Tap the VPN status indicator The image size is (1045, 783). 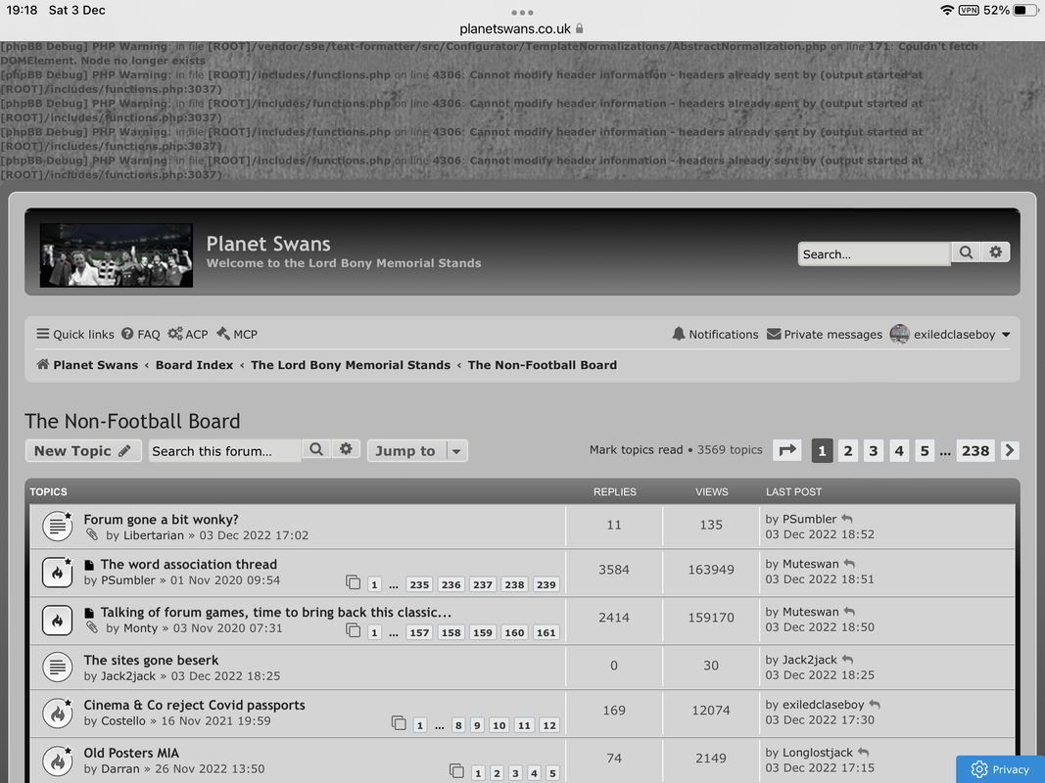[969, 10]
